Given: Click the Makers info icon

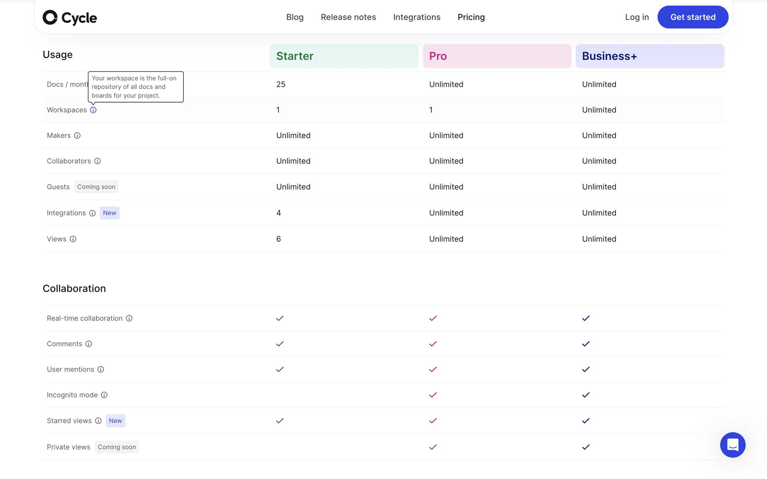Looking at the screenshot, I should [x=77, y=135].
